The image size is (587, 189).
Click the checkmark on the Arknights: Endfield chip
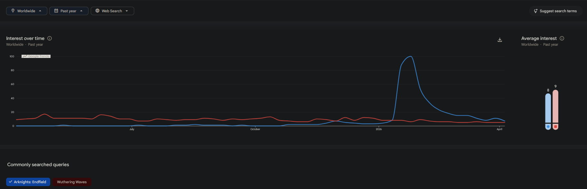[x=11, y=182]
